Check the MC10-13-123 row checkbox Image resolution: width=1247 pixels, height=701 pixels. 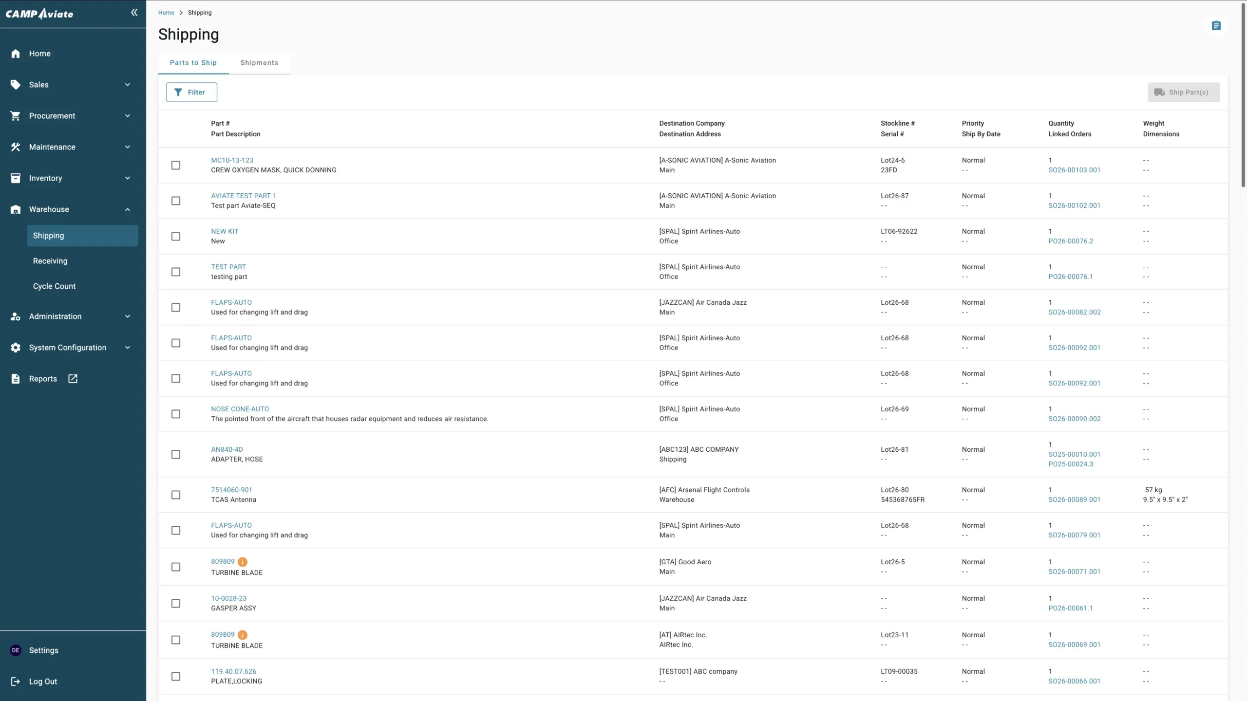[176, 166]
